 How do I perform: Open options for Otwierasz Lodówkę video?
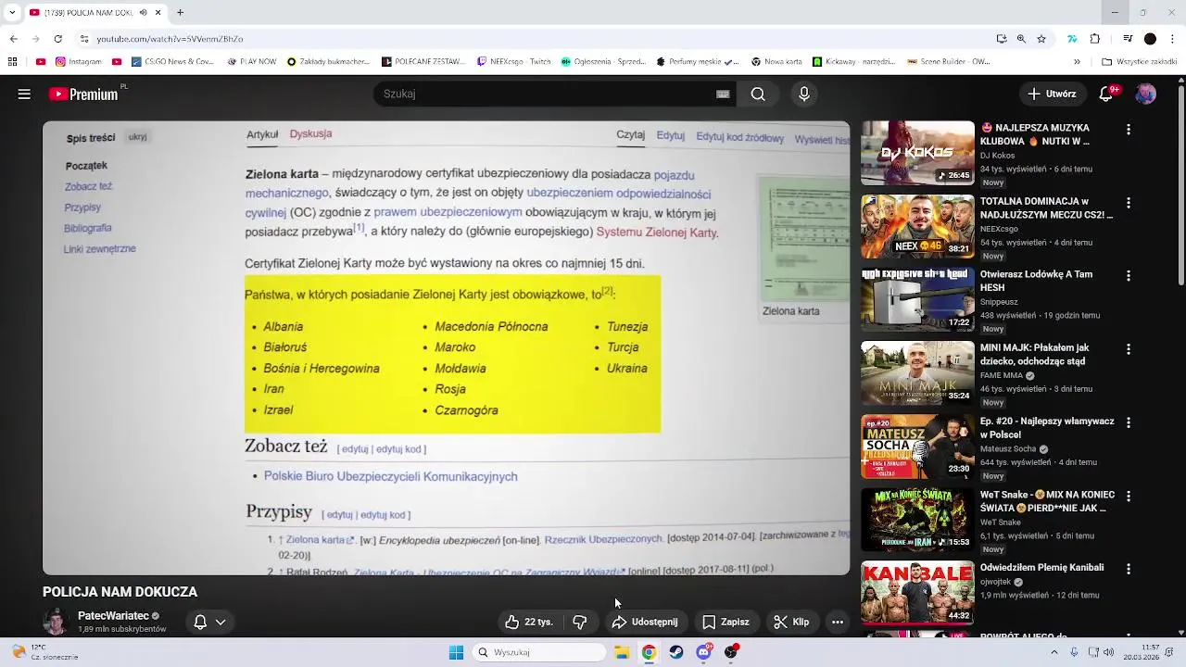tap(1129, 276)
